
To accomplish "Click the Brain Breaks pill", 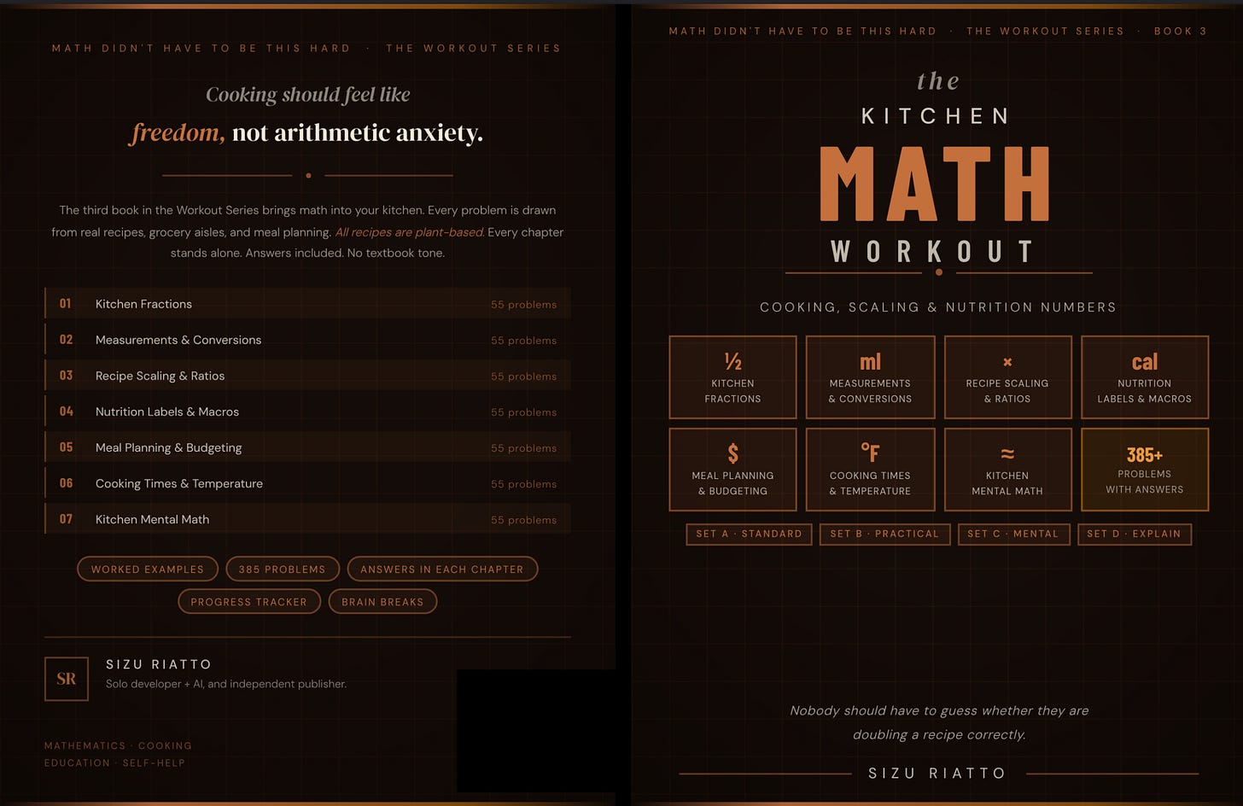I will tap(382, 601).
